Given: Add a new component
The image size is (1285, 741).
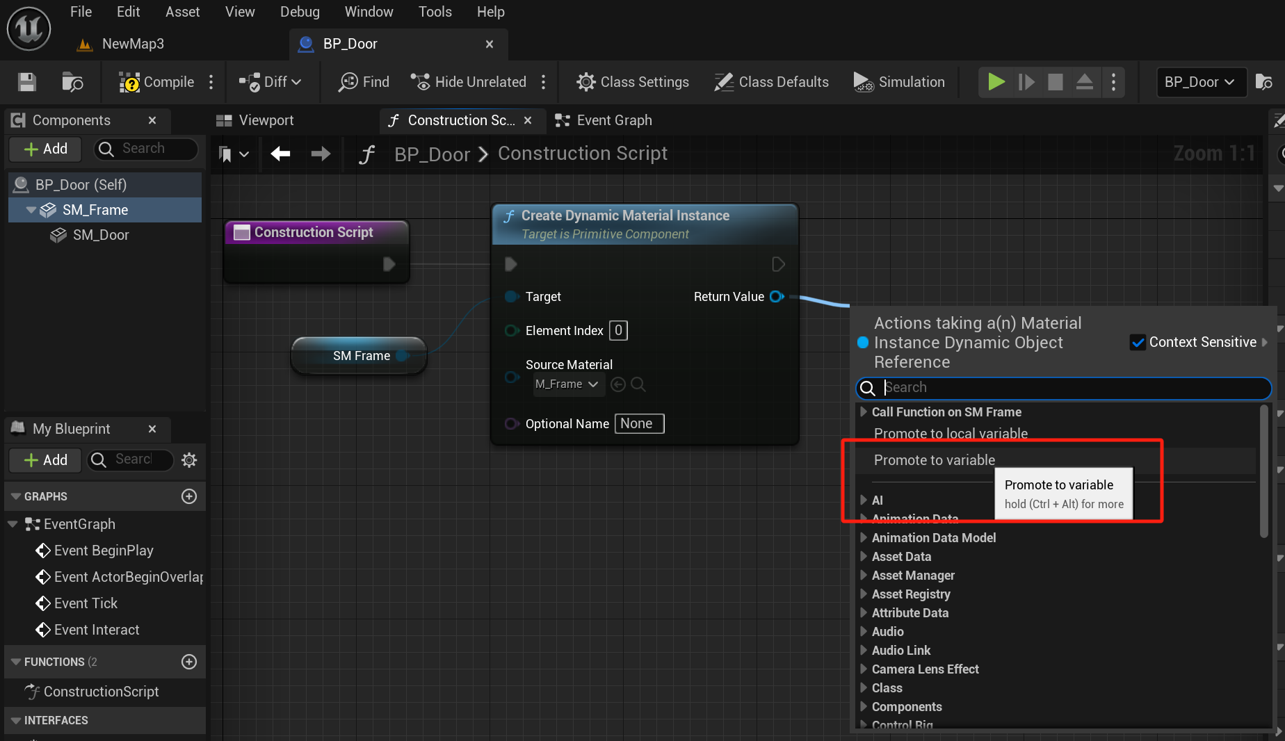Looking at the screenshot, I should tap(46, 149).
